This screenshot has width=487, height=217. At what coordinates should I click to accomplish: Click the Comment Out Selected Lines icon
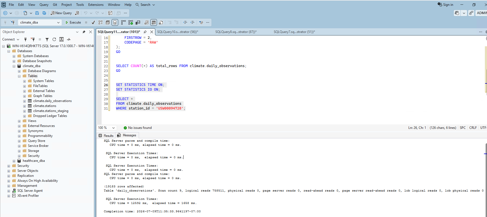click(x=170, y=22)
